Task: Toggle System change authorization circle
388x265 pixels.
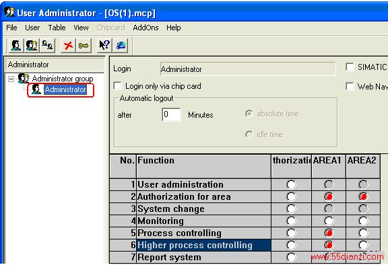Action: point(291,209)
